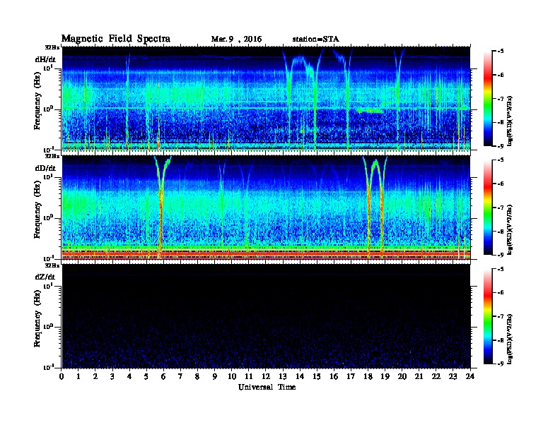Click hour '8' on the time axis

[197, 376]
